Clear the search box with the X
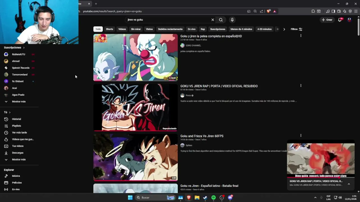This screenshot has height=202, width=360. click(213, 20)
